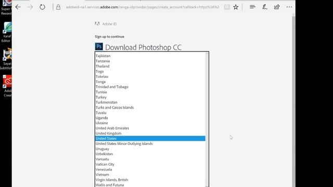This screenshot has width=333, height=187.
Task: Click the browser page vertical scrollbar
Action: [293, 100]
